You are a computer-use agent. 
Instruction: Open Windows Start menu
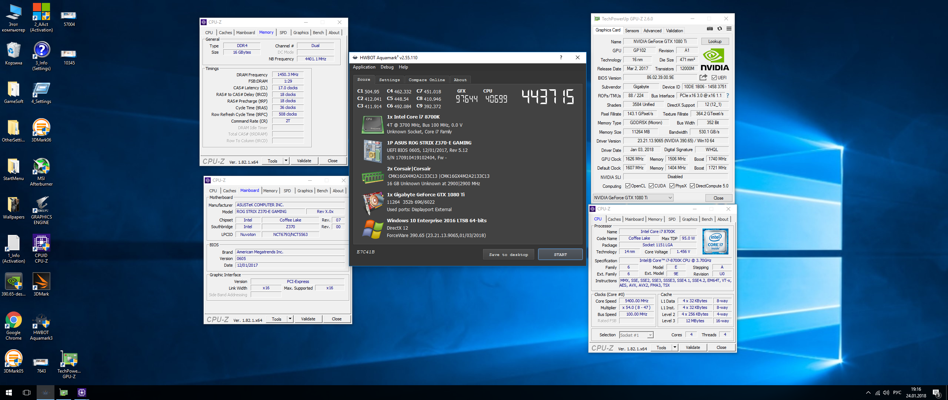click(x=9, y=393)
